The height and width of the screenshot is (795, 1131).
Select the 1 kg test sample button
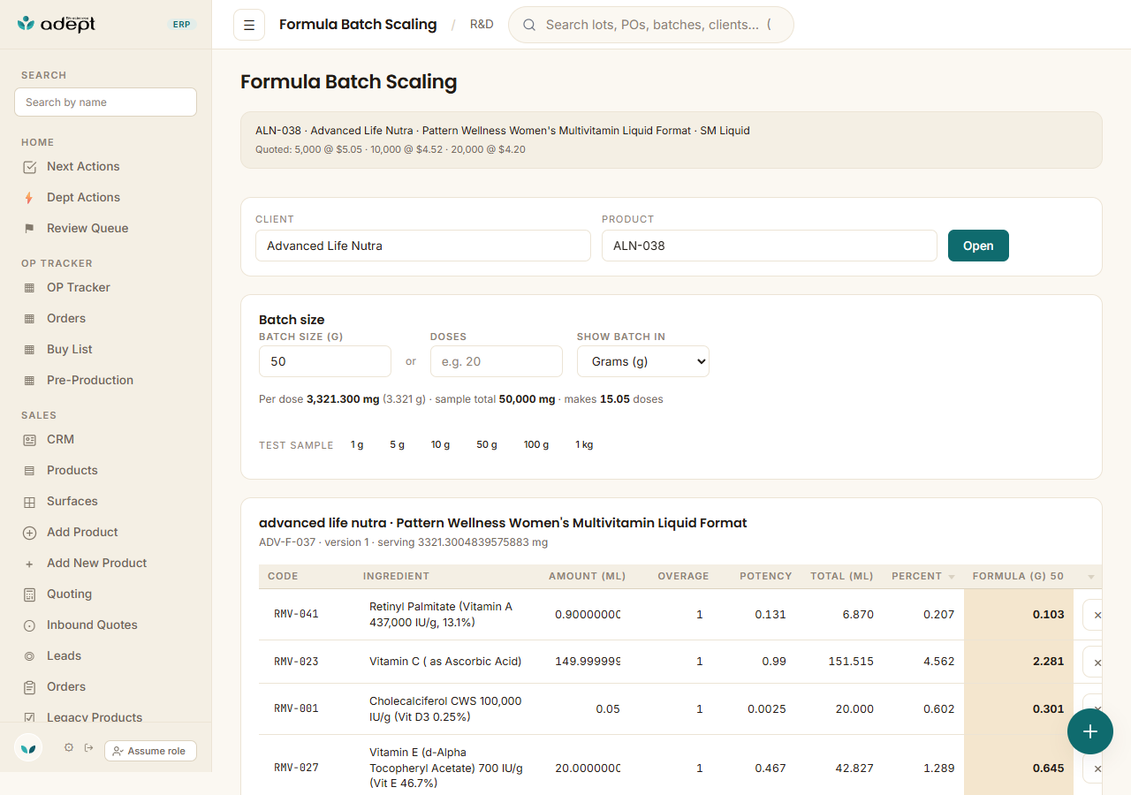tap(584, 445)
